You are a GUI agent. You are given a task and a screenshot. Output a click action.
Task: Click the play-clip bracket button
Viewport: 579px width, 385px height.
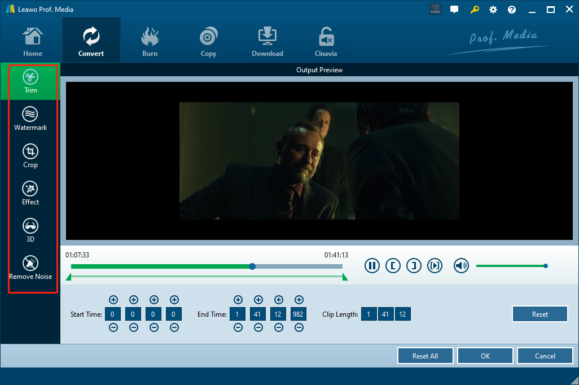pos(435,266)
